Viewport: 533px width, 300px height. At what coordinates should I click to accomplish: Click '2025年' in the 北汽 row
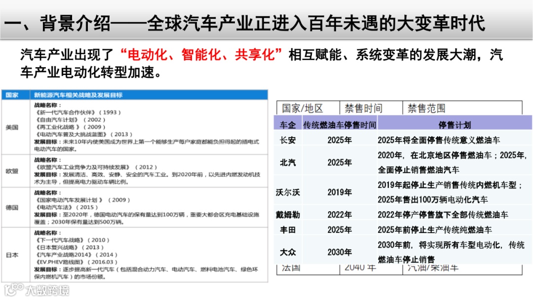[340, 162]
